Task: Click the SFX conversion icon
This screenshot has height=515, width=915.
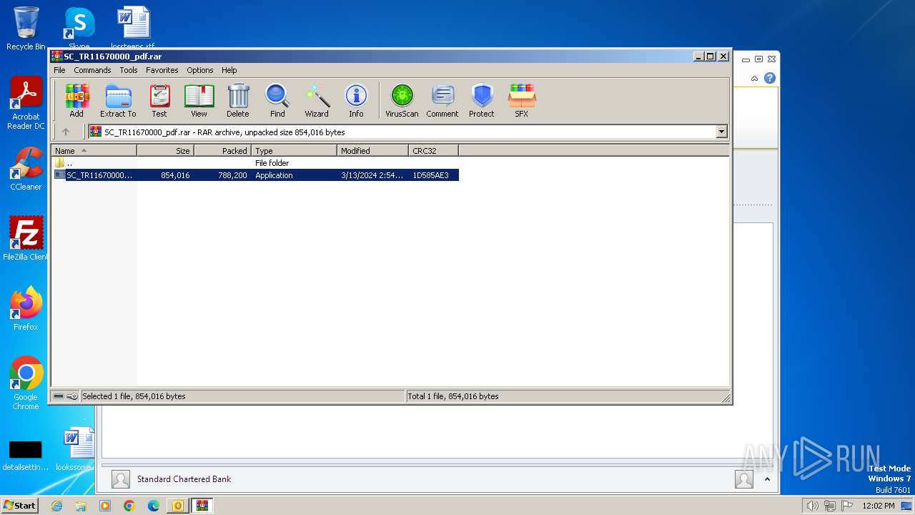Action: tap(522, 101)
